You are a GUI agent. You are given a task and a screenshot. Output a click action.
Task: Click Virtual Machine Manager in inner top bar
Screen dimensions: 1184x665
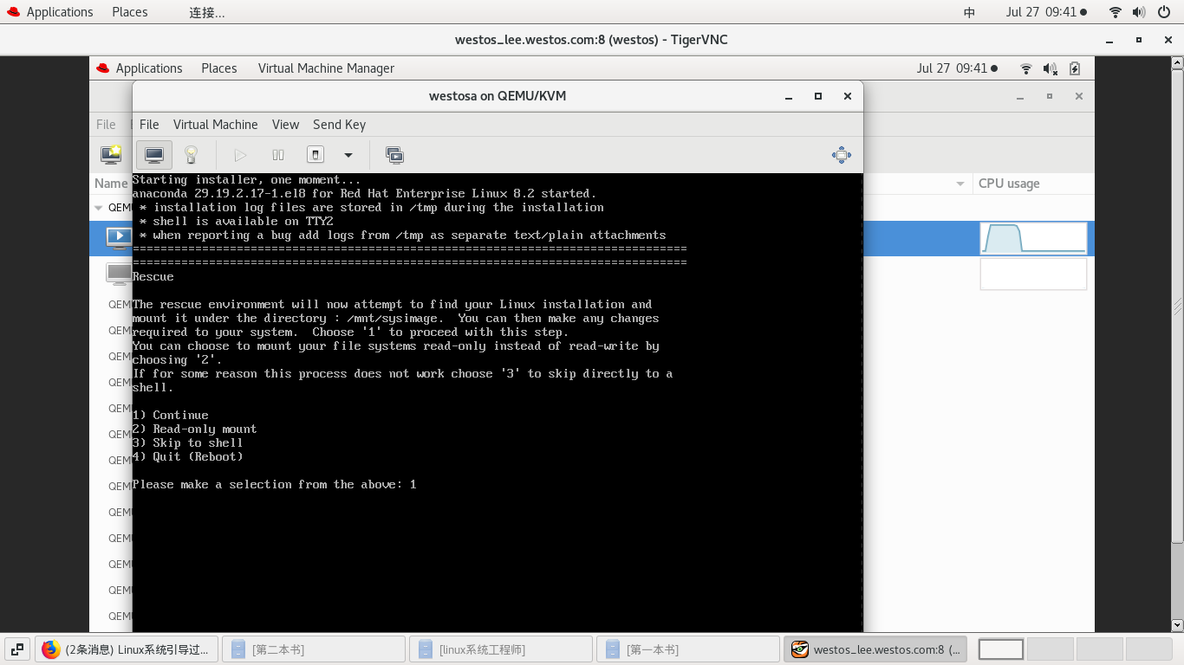326,68
